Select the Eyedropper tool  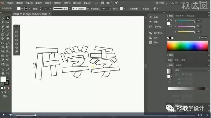click(x=3, y=60)
